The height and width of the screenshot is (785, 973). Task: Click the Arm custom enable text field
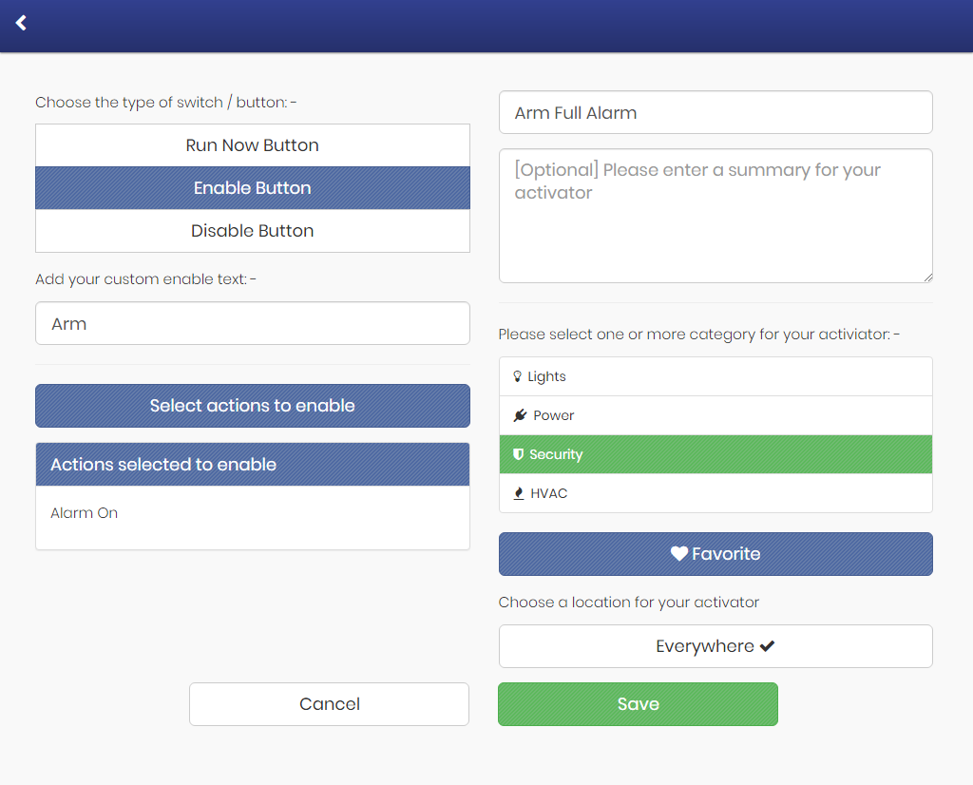pyautogui.click(x=253, y=323)
